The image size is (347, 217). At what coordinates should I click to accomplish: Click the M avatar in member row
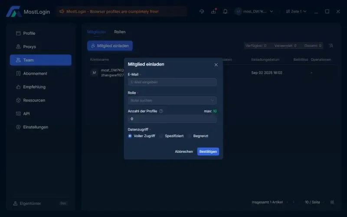[94, 72]
